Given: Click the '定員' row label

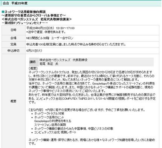Looking at the screenshot, I should pos(14,44).
